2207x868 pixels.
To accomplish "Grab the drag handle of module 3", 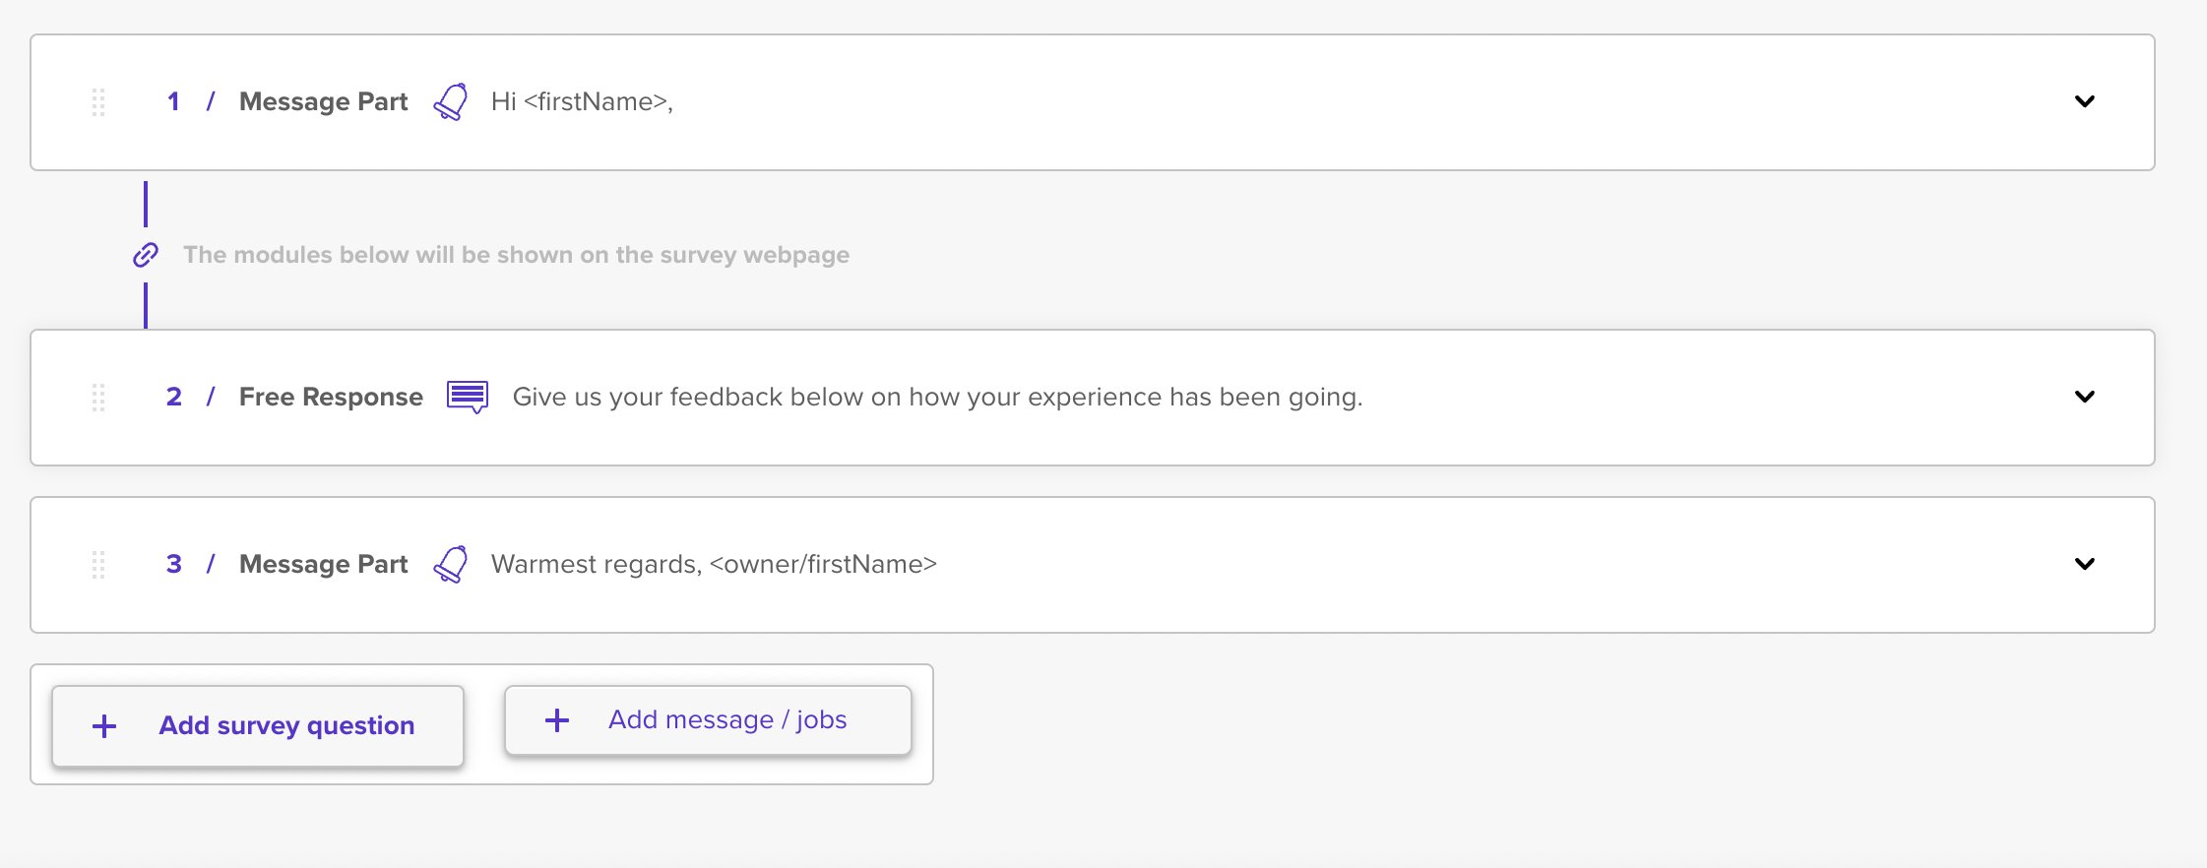I will pyautogui.click(x=98, y=565).
